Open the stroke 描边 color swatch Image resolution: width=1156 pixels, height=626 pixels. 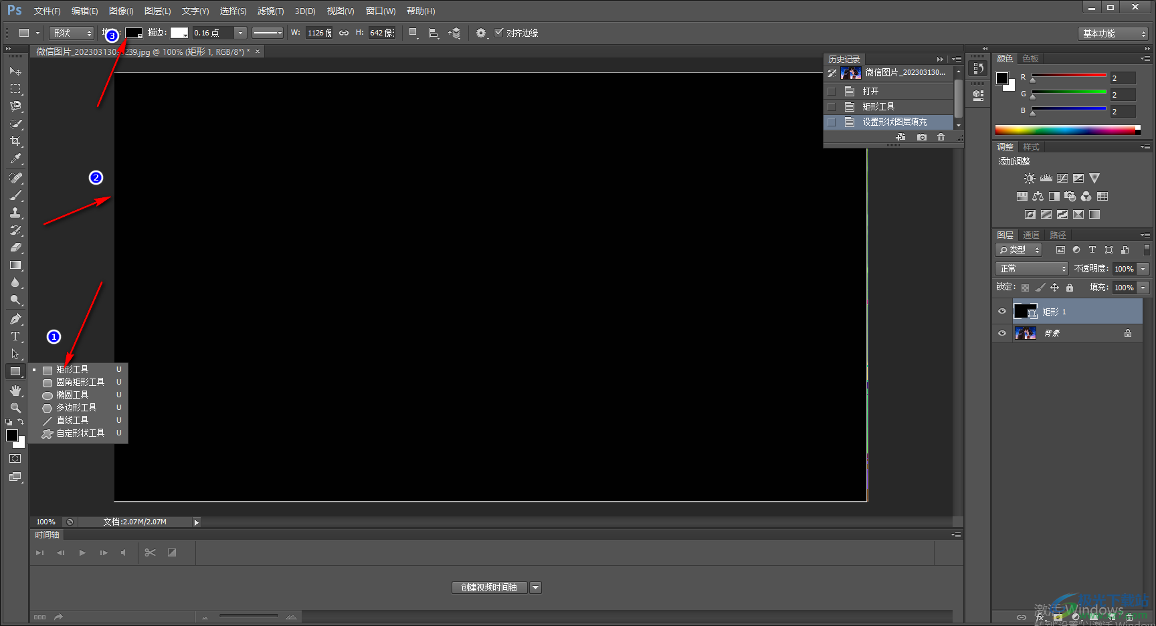[x=179, y=33]
